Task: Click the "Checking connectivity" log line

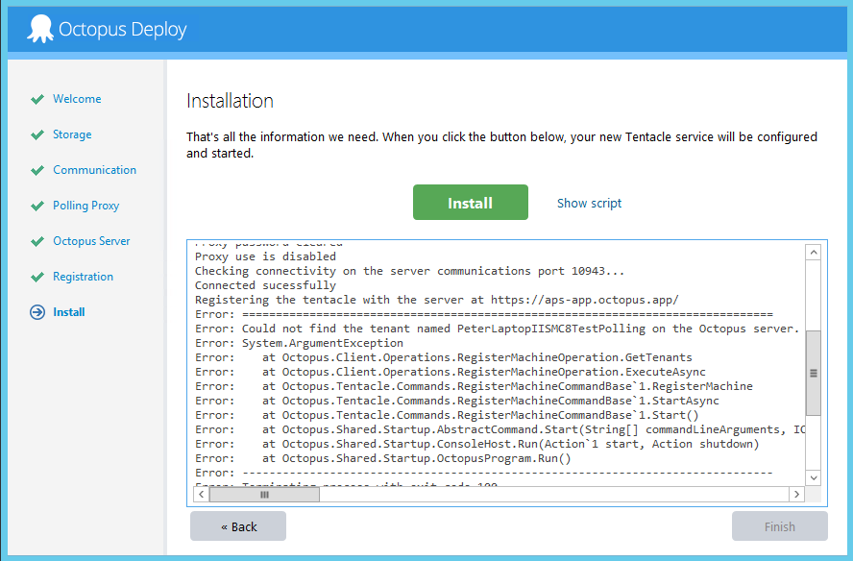Action: (x=409, y=271)
